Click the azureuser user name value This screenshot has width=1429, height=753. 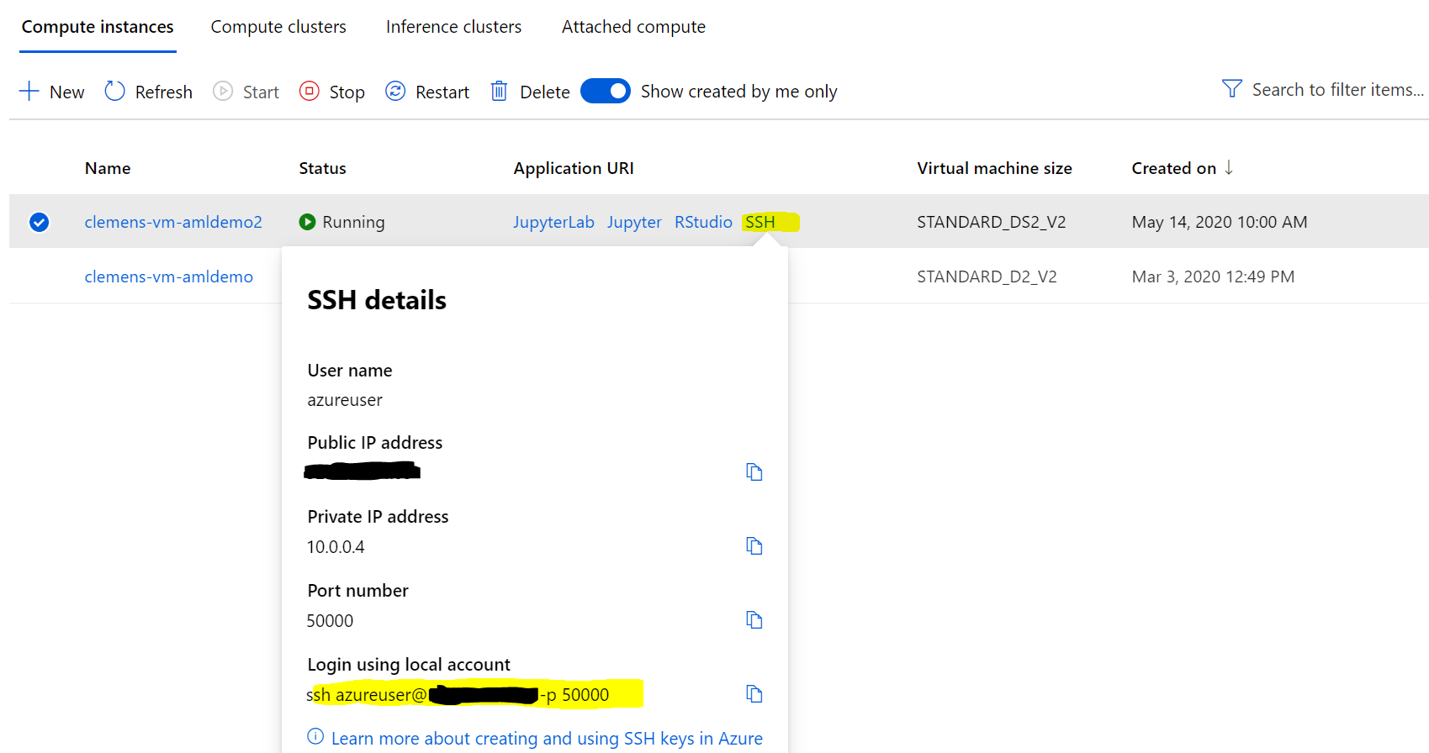click(x=345, y=400)
